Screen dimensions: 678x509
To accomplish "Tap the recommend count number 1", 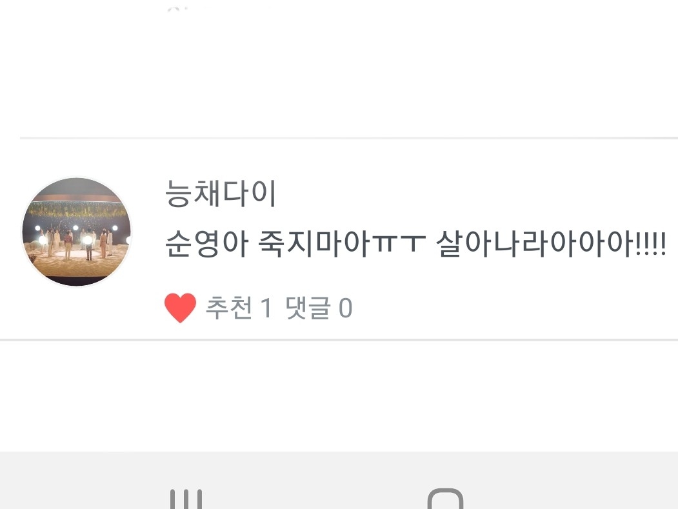I will (x=266, y=308).
